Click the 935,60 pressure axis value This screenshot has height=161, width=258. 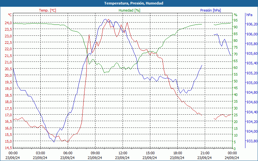pyautogui.click(x=252, y=53)
